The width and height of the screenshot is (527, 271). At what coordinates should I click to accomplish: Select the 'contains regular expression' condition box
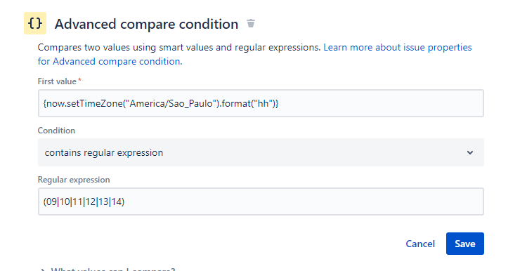[261, 152]
